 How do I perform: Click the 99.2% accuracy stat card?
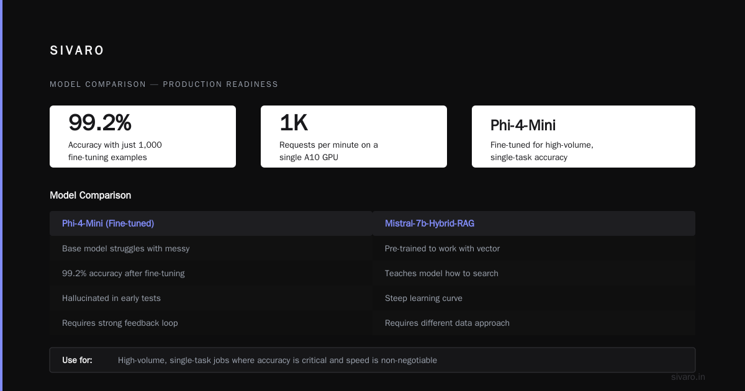point(143,137)
